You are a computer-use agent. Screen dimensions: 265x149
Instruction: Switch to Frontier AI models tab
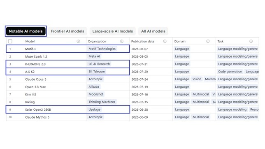tap(67, 31)
